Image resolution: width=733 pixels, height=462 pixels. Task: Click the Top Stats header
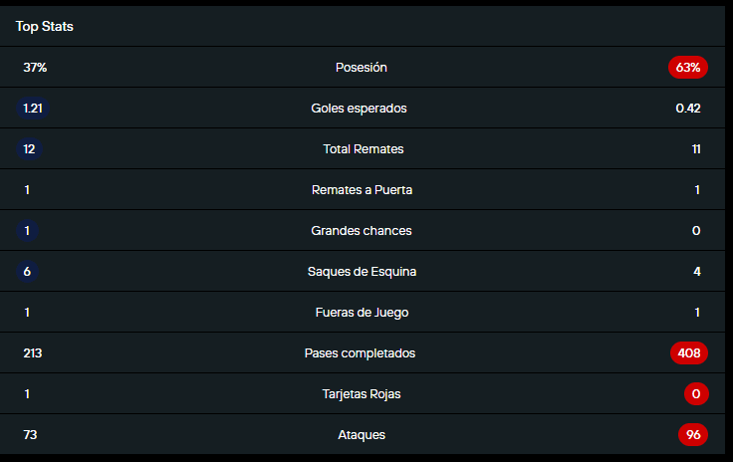(44, 27)
